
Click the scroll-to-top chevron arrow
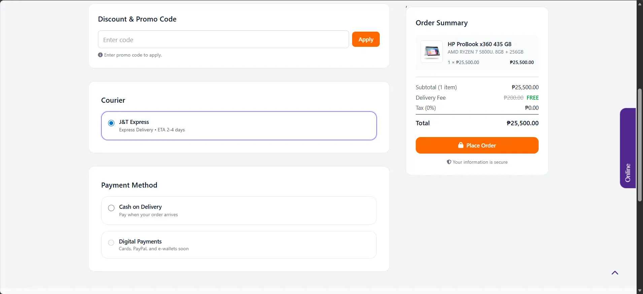click(x=615, y=273)
